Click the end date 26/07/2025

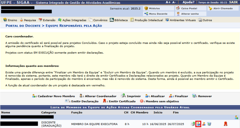coord(176,124)
